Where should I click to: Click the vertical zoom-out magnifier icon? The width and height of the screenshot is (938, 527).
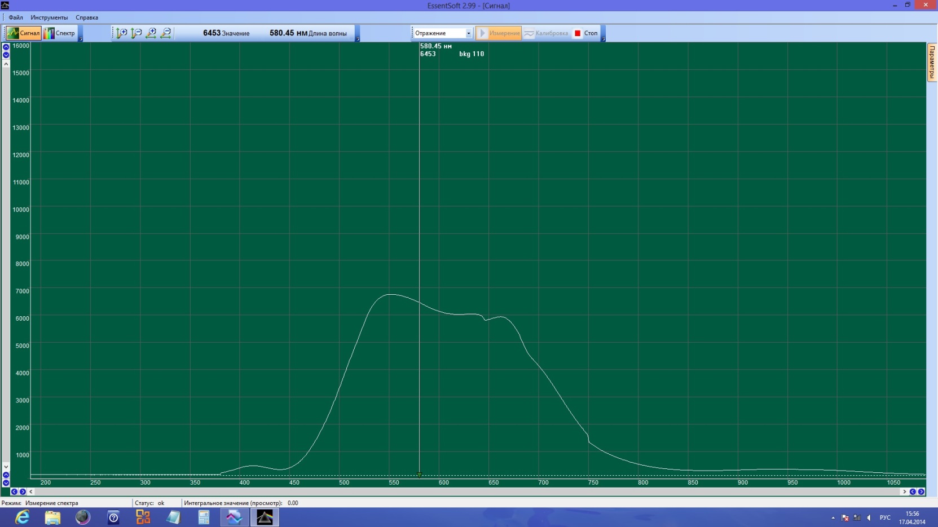[x=136, y=33]
